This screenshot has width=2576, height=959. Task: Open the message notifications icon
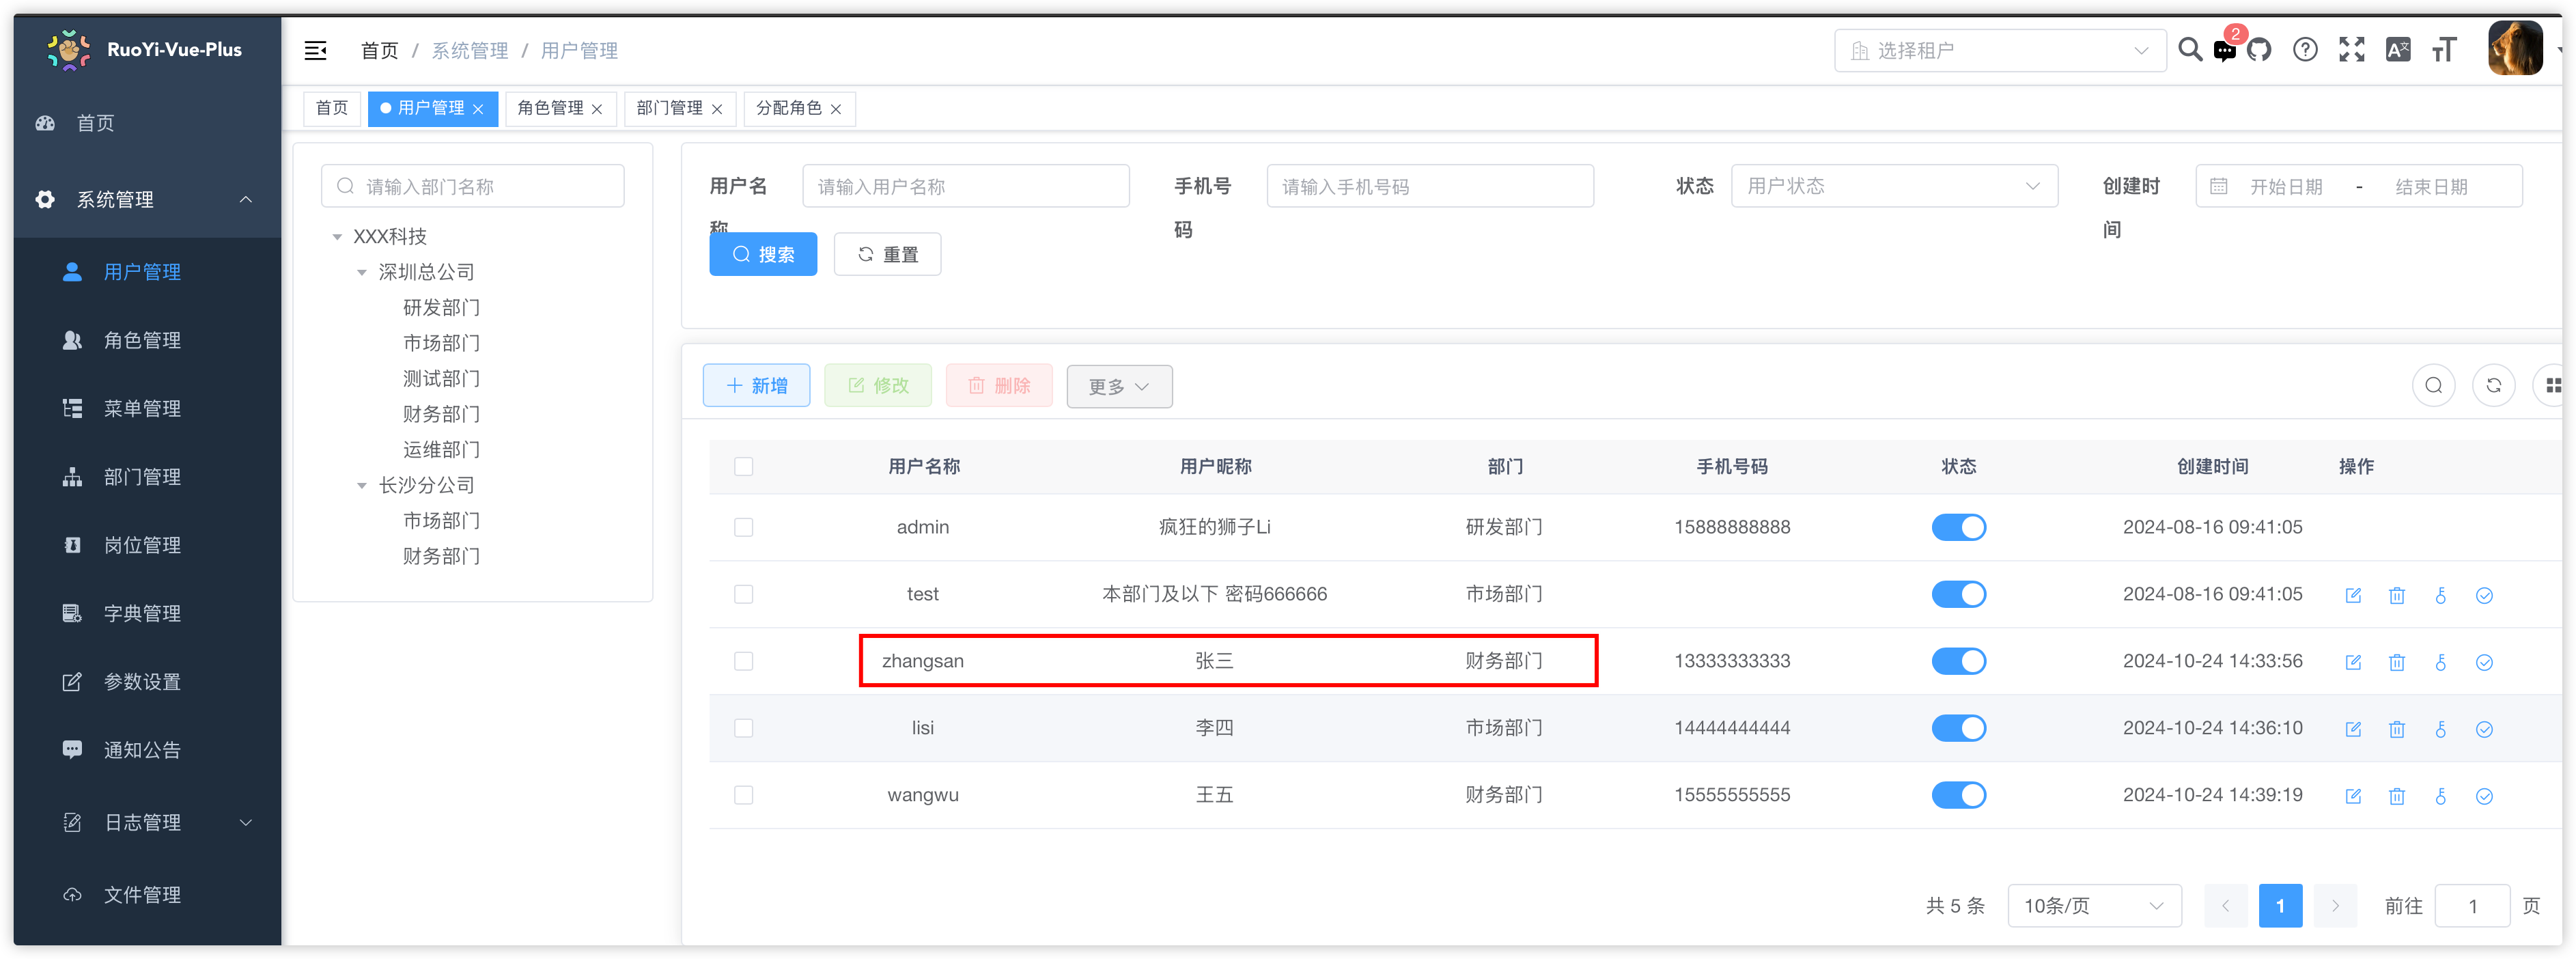pyautogui.click(x=2225, y=51)
